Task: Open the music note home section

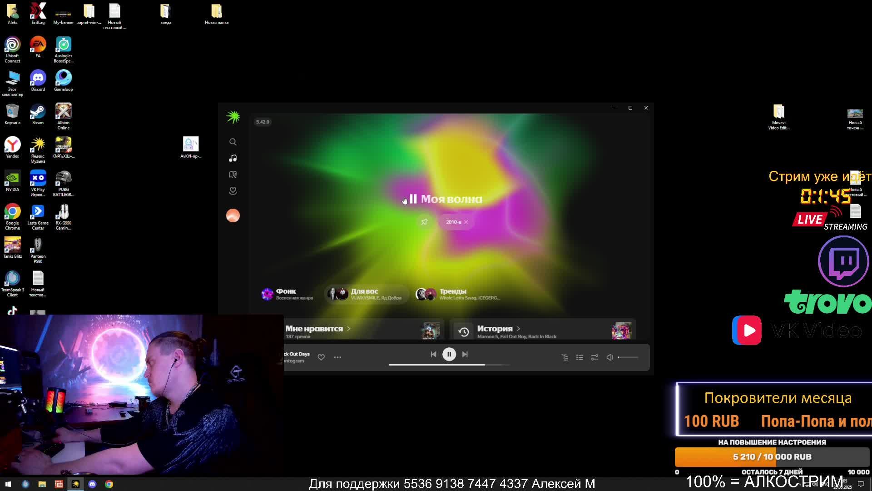Action: pyautogui.click(x=233, y=158)
